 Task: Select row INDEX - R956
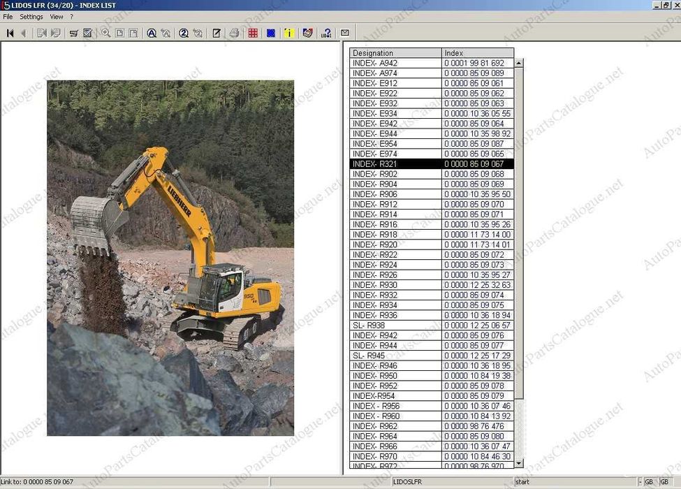coord(432,406)
